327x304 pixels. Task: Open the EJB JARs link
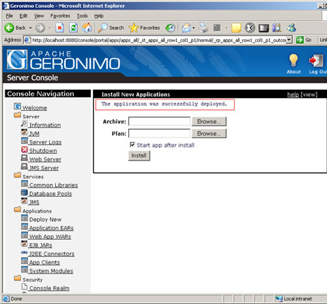41,245
